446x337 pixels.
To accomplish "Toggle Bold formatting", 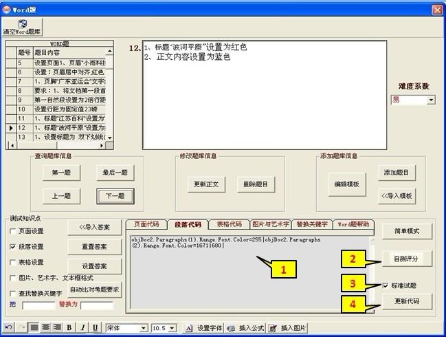I will [x=69, y=327].
